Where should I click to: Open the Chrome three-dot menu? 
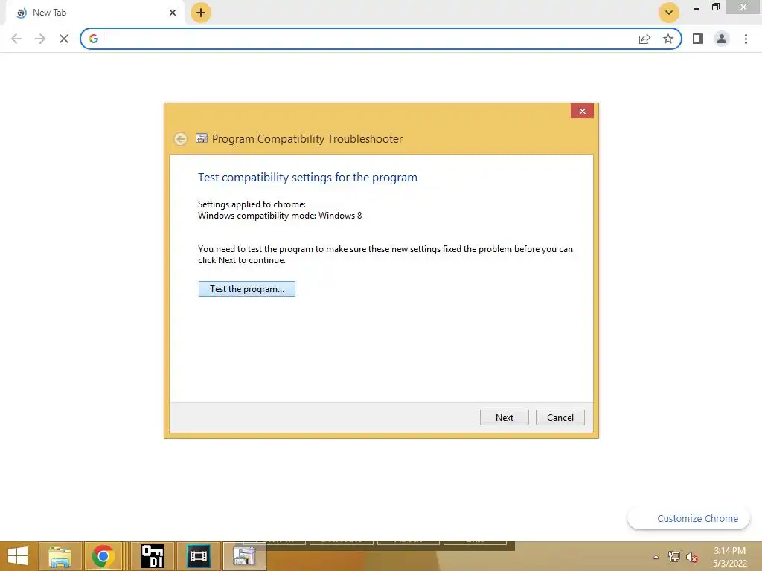click(746, 39)
